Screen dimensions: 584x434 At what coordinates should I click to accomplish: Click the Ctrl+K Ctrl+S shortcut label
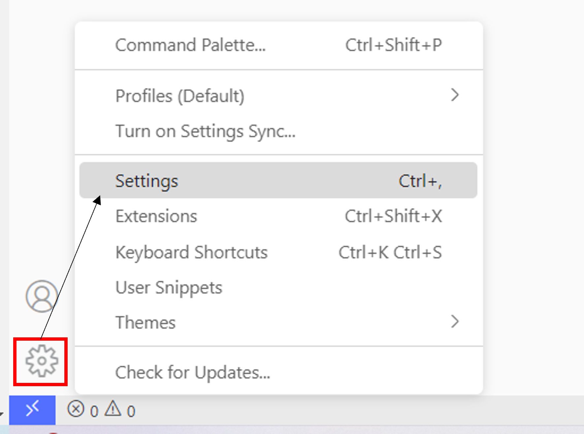[x=390, y=252]
